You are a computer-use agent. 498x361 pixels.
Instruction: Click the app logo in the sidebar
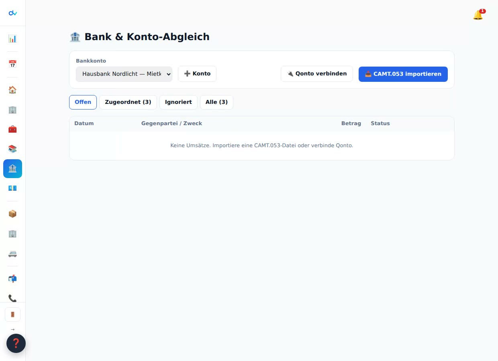point(12,13)
